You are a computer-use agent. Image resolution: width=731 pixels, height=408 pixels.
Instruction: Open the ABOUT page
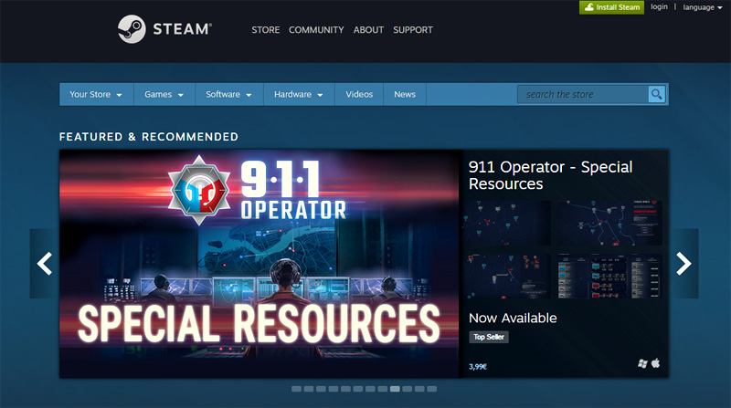point(368,30)
